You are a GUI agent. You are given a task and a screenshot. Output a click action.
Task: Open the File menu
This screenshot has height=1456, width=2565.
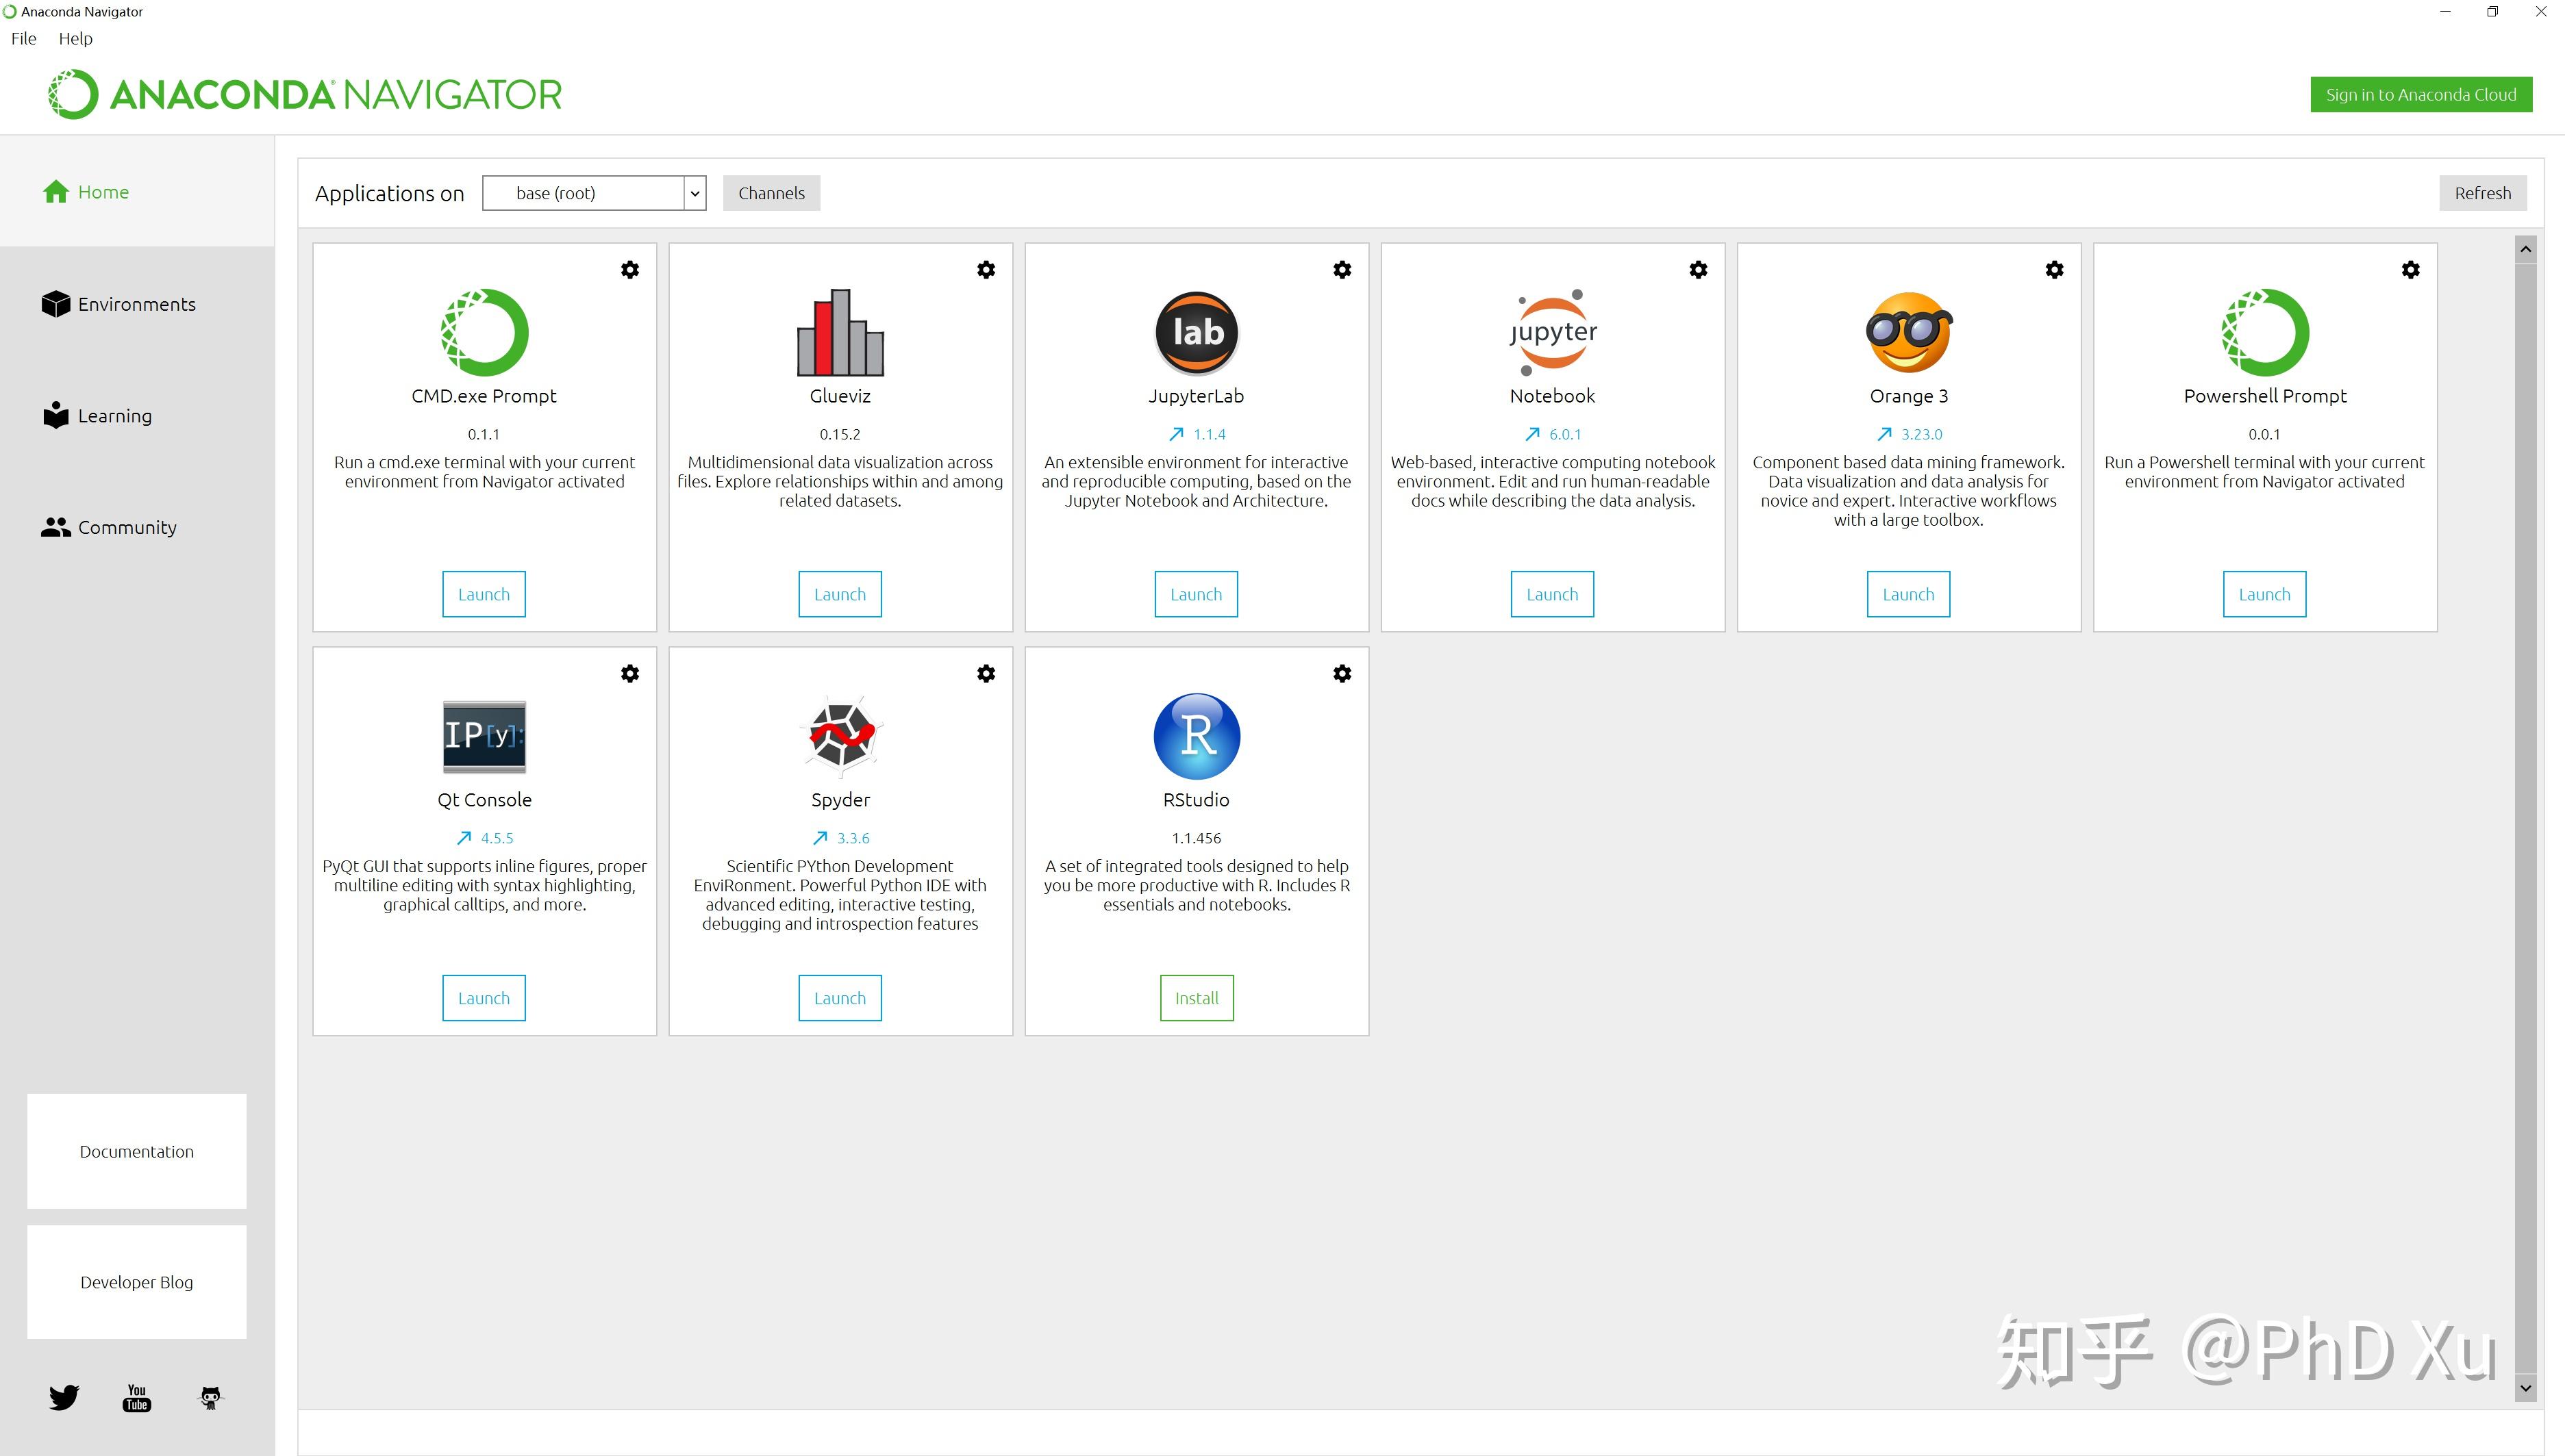[24, 39]
